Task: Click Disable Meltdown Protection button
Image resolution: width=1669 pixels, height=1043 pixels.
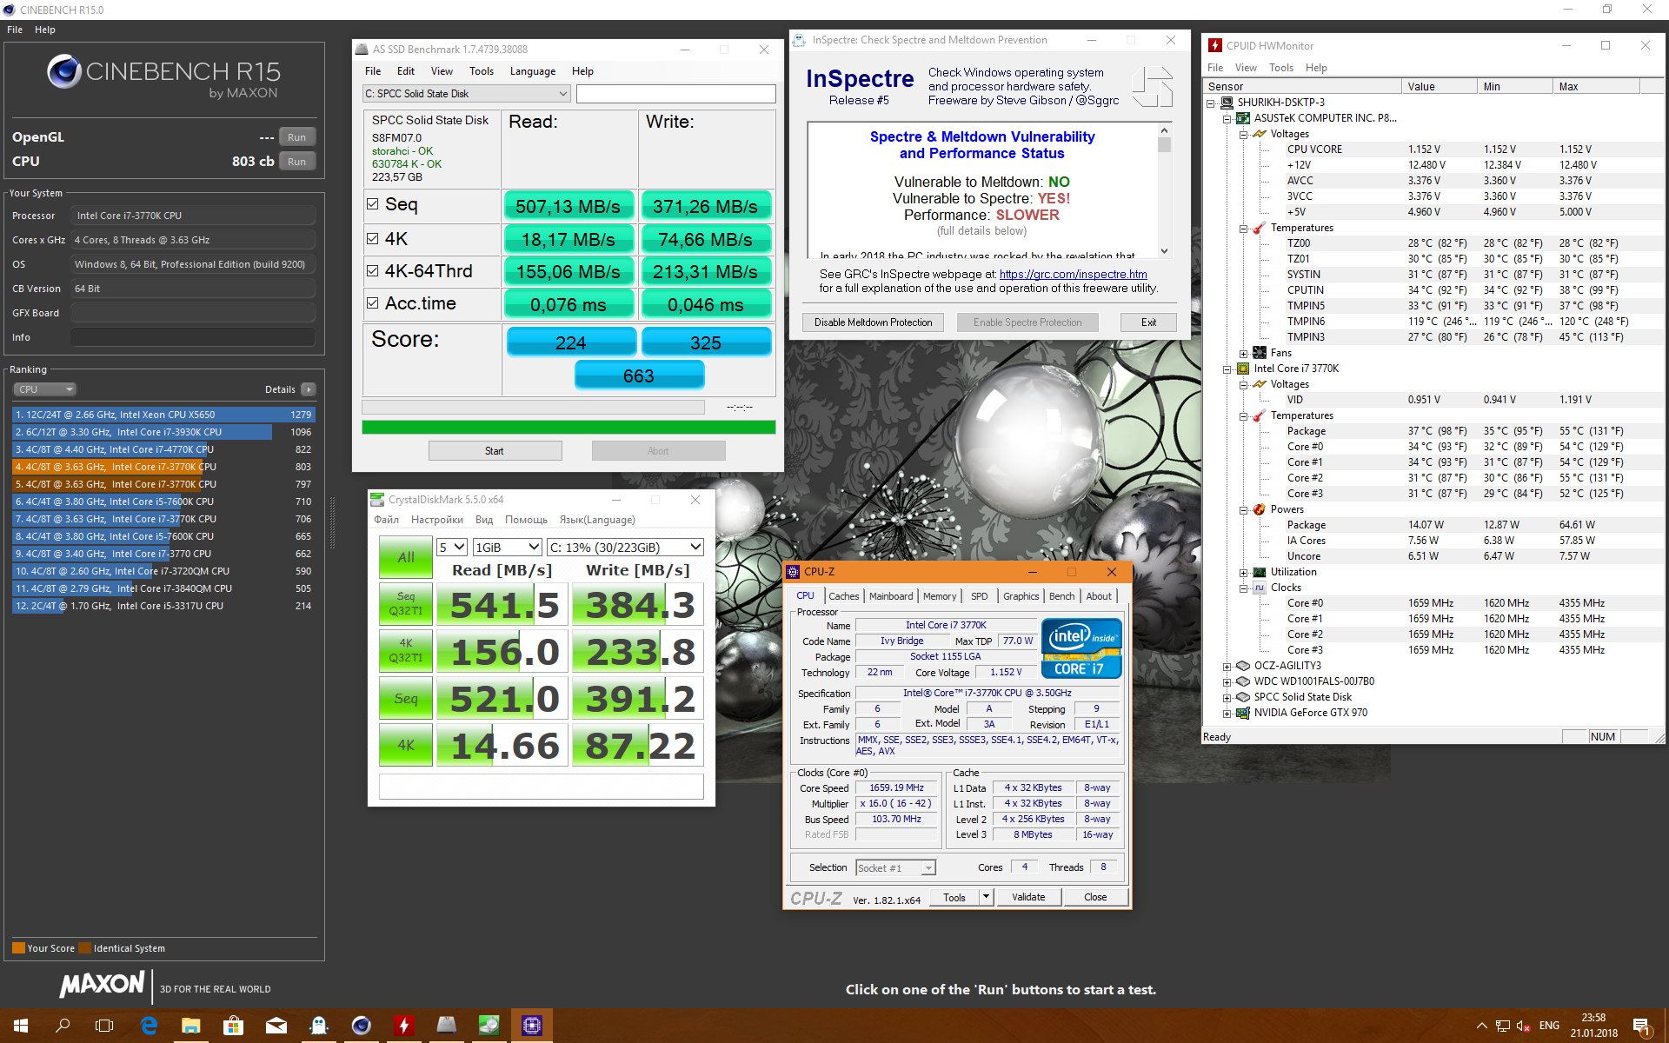Action: (x=873, y=322)
